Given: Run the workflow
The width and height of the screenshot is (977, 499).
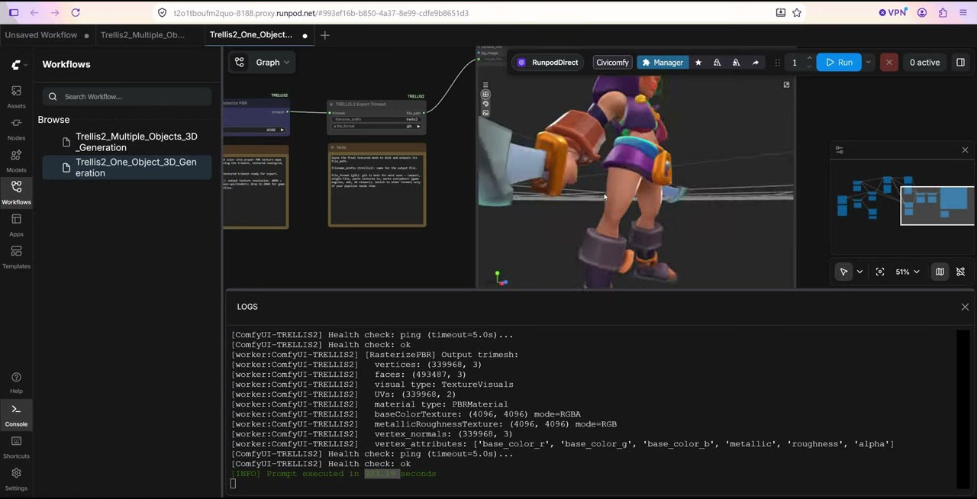Looking at the screenshot, I should click(839, 63).
